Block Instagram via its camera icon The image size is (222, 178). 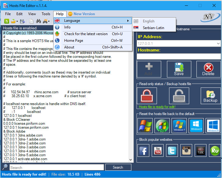[186, 150]
